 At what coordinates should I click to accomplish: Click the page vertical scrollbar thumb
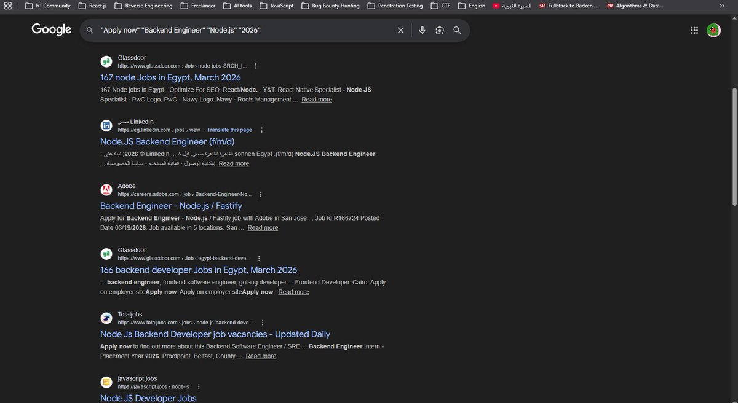[734, 146]
